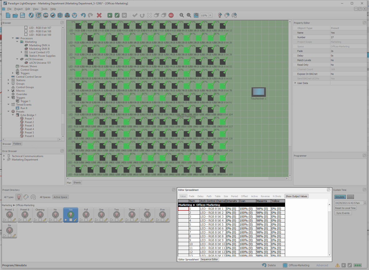Click the zoom in magnifier icon
This screenshot has width=369, height=270.
click(x=189, y=15)
